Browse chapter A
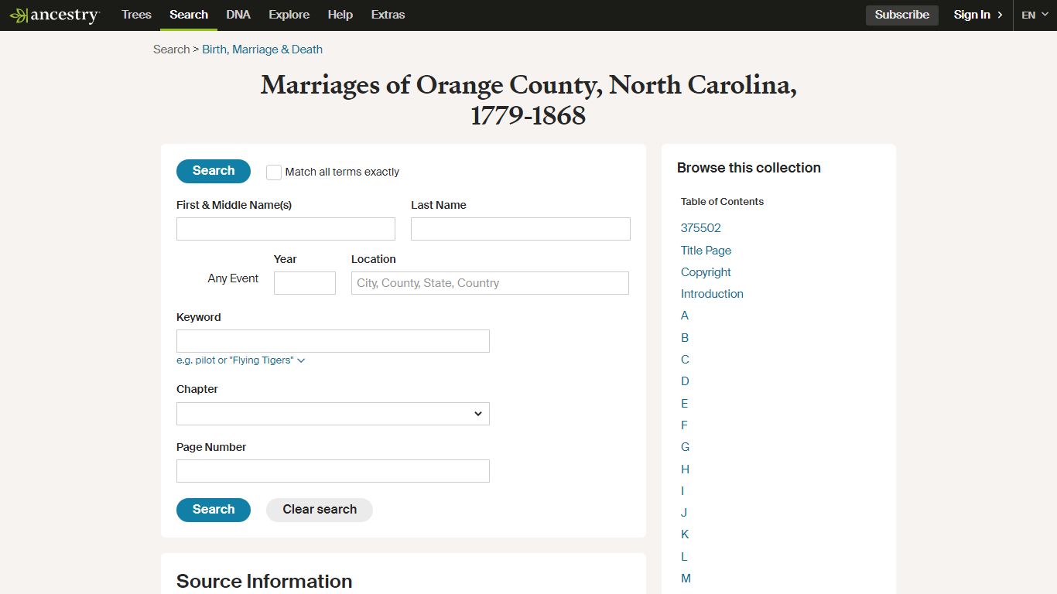 pyautogui.click(x=685, y=316)
